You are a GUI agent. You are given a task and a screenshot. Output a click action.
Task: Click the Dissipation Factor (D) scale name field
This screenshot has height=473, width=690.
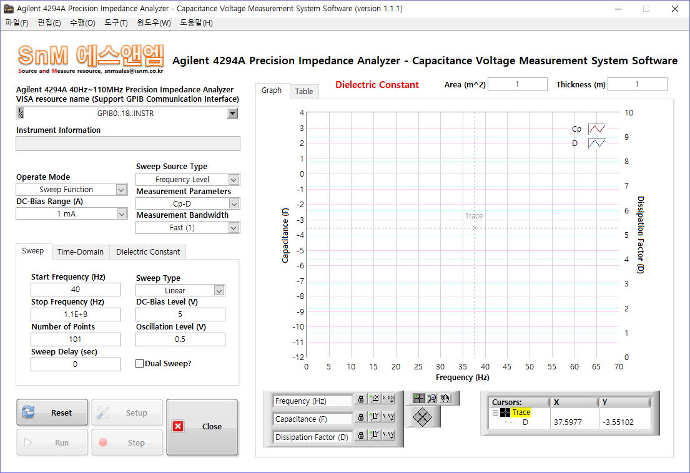[312, 437]
